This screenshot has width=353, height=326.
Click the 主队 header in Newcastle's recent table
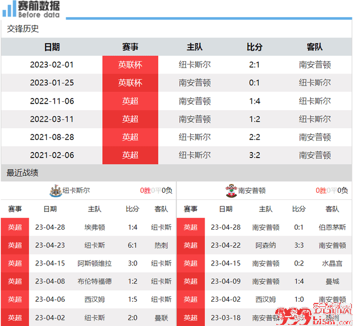click(x=94, y=209)
